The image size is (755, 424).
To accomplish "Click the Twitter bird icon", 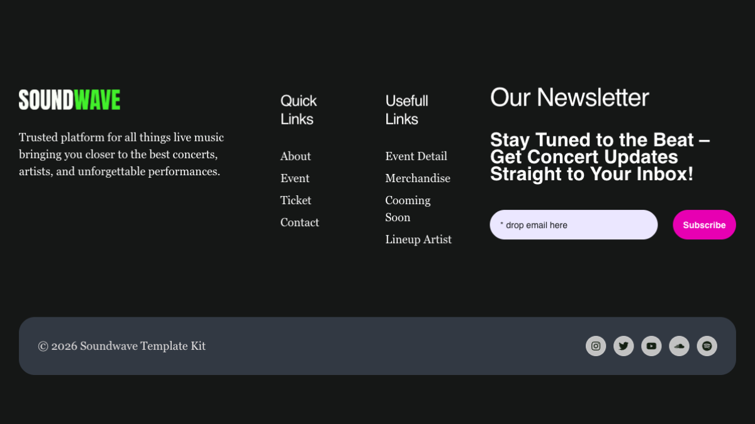I will point(624,346).
